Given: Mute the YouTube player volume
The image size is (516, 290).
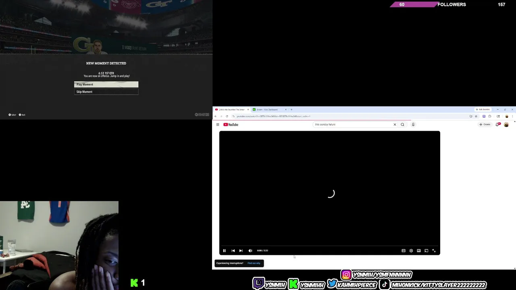Looking at the screenshot, I should (x=250, y=251).
